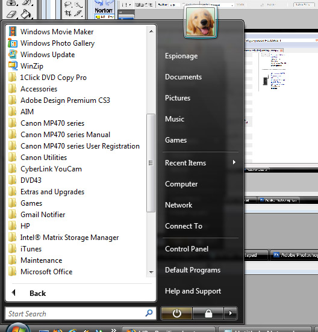Open Network from Start menu
The height and width of the screenshot is (332, 318).
(x=178, y=204)
